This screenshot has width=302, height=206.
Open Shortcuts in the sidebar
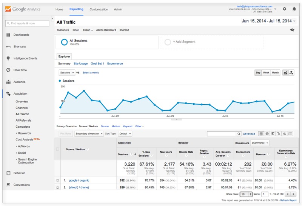[20, 46]
